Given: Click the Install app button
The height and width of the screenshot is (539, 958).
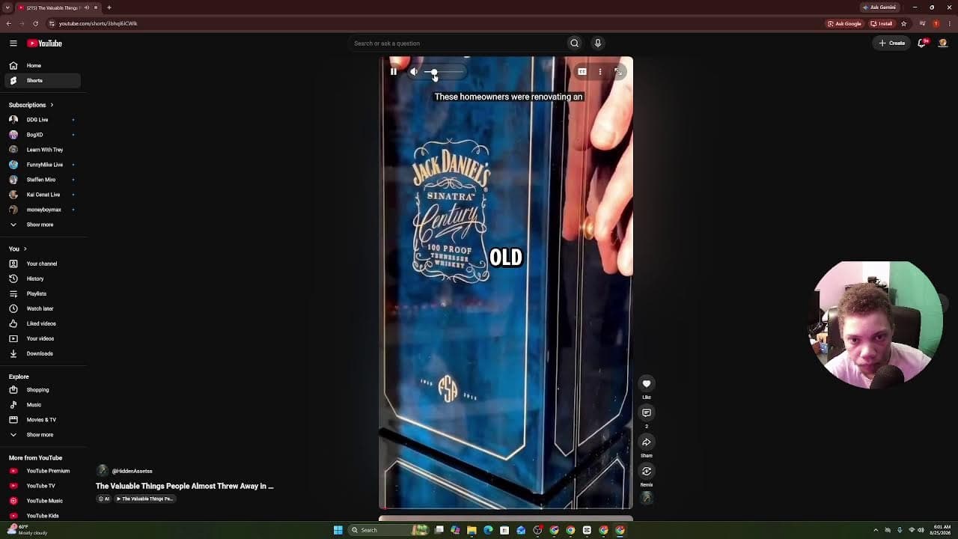Looking at the screenshot, I should (x=882, y=23).
